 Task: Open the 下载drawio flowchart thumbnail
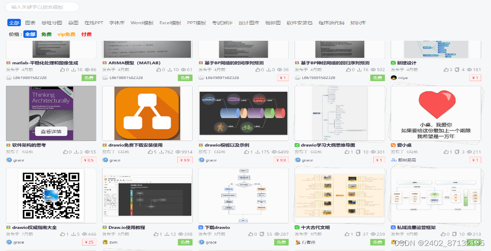(x=243, y=196)
